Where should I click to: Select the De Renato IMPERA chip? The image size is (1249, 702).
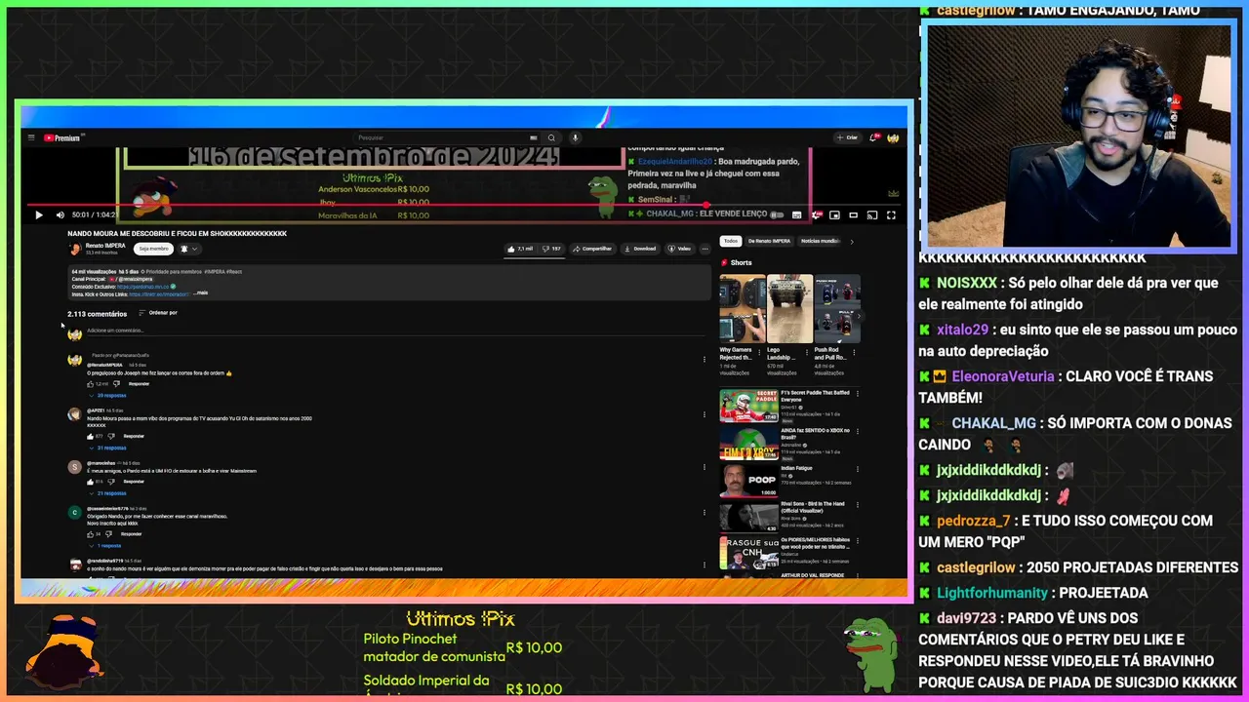coord(770,241)
